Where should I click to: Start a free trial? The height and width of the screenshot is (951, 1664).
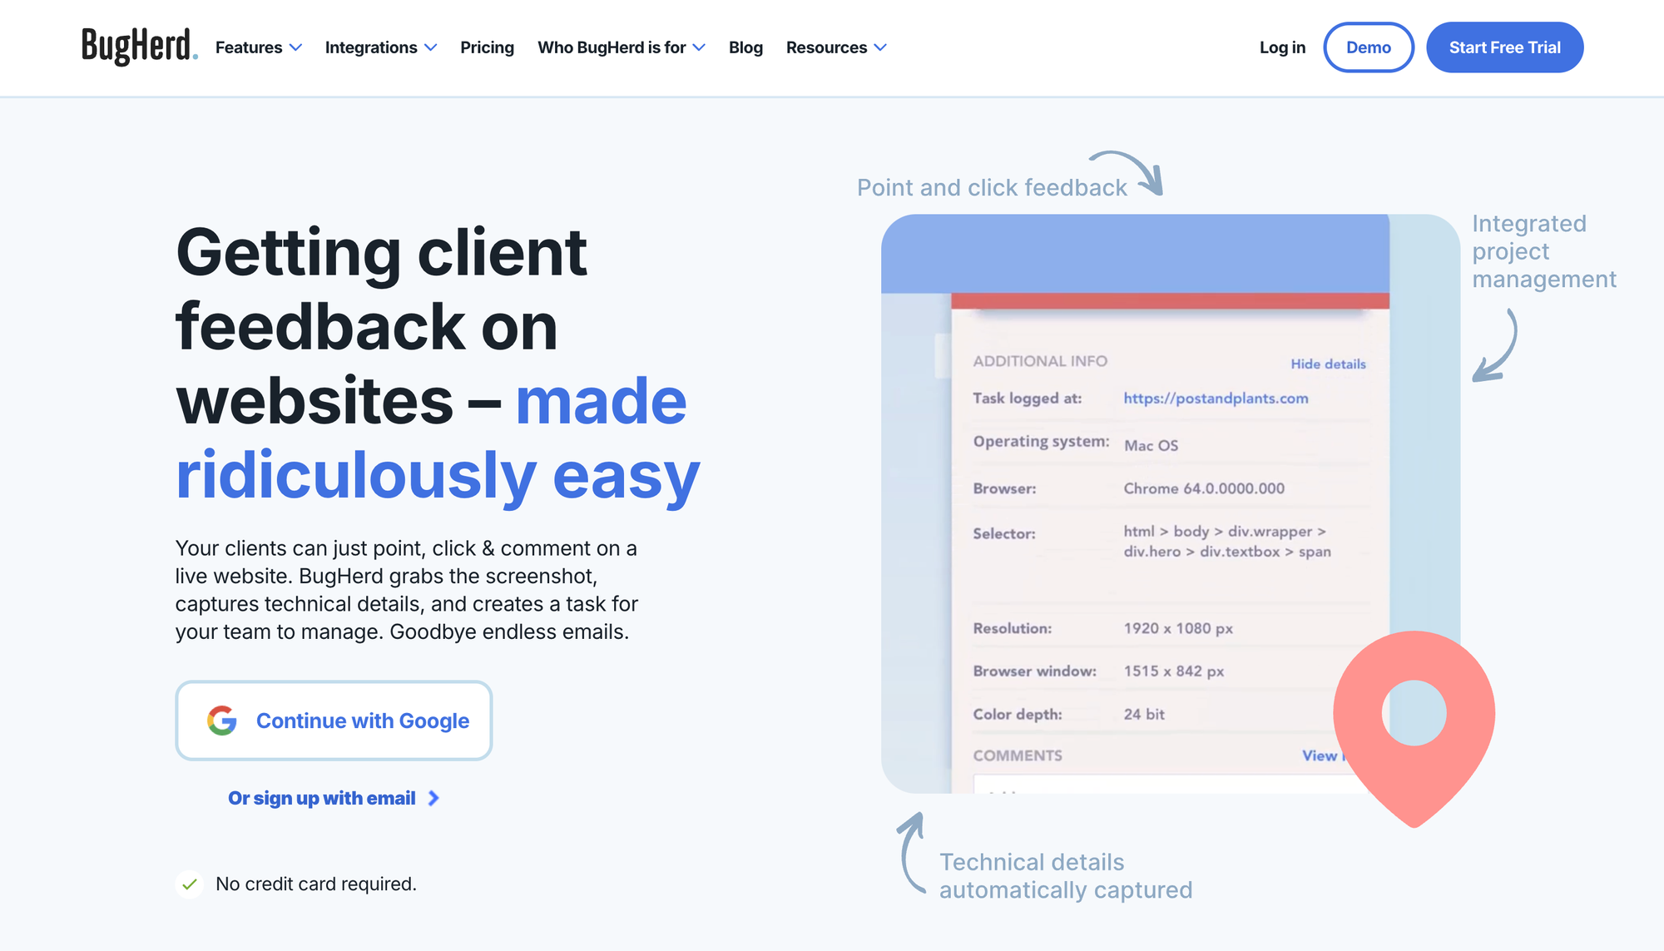[x=1504, y=47]
